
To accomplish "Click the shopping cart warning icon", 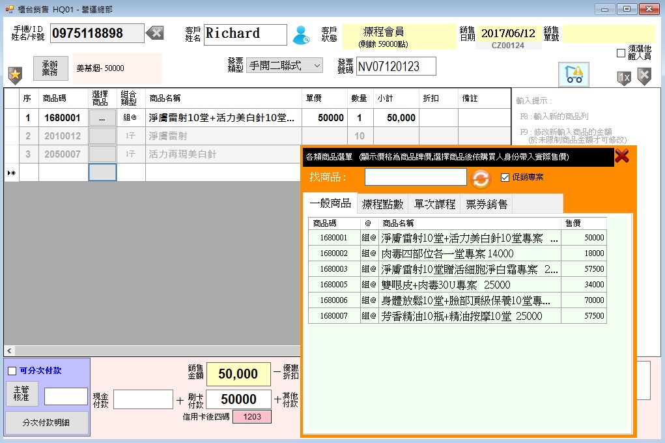I will coord(573,74).
